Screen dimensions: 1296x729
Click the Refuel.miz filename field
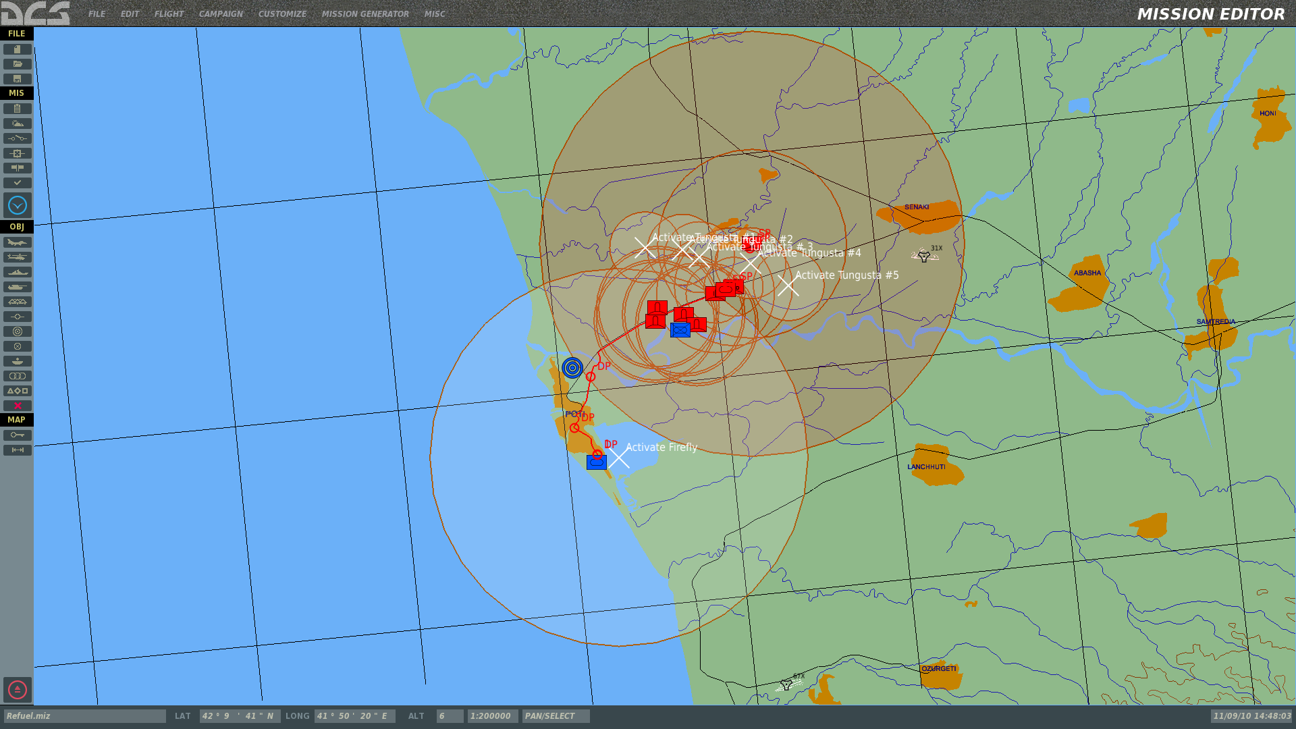84,716
